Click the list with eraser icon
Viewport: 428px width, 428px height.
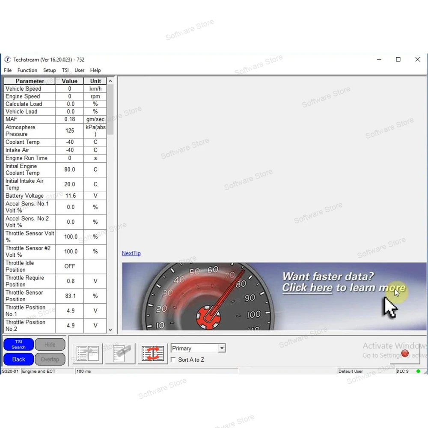(120, 354)
